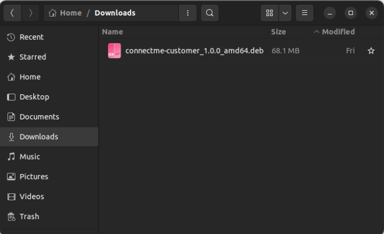This screenshot has width=384, height=234.
Task: Star the connectme-customer deb file
Action: tap(371, 51)
